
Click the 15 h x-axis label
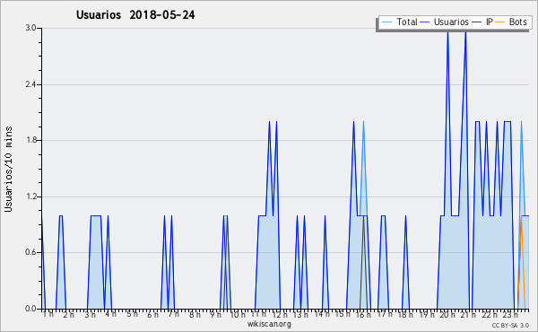343,314
